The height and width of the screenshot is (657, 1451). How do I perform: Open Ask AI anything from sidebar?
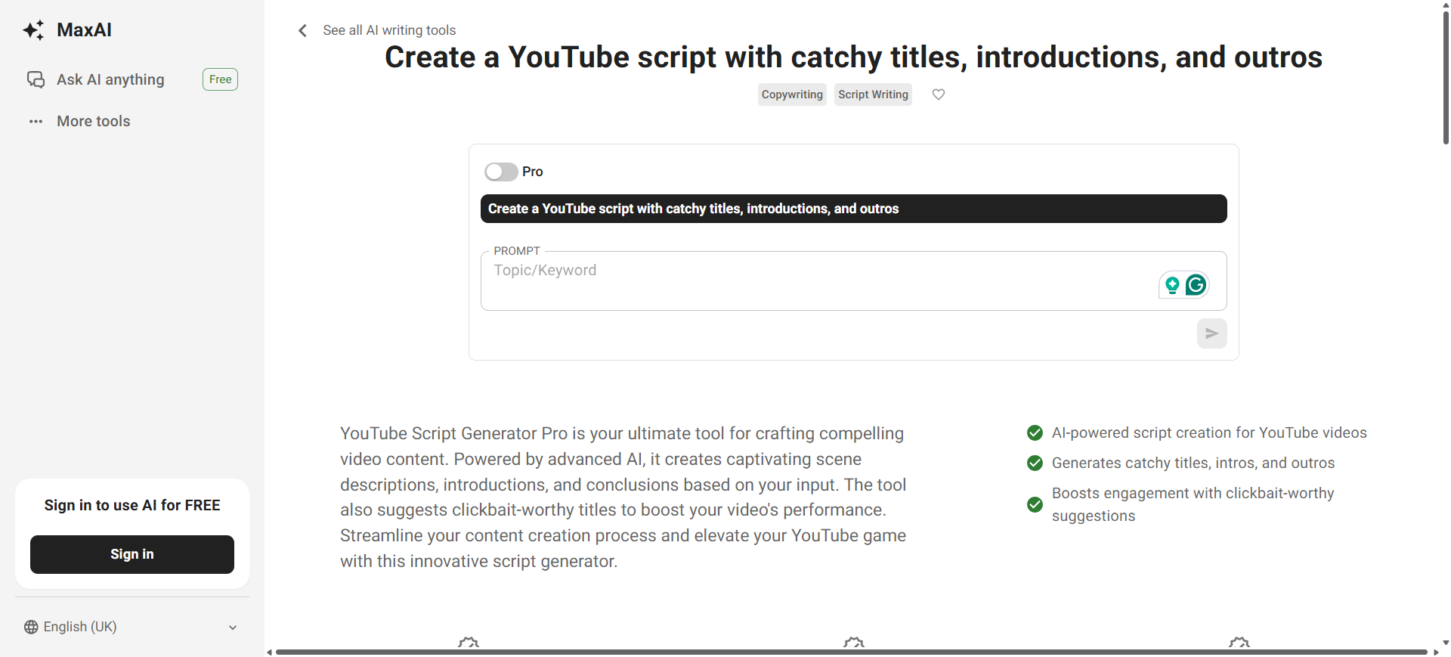pyautogui.click(x=110, y=79)
